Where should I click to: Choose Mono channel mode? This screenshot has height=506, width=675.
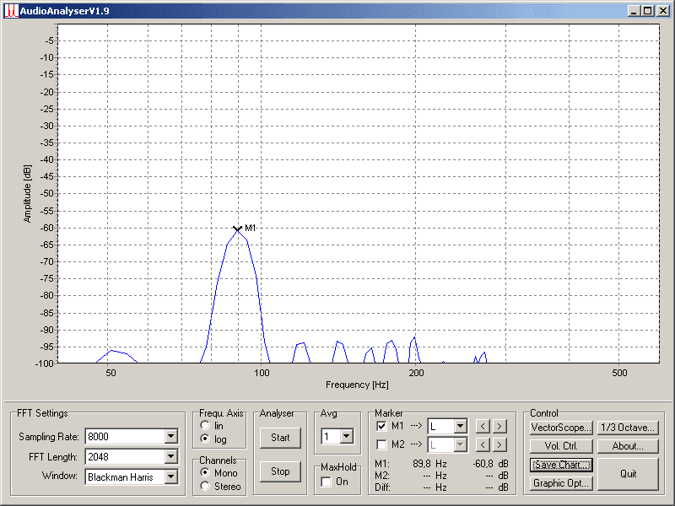205,472
